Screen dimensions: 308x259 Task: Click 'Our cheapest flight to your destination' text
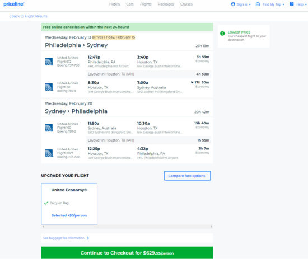coord(247,38)
